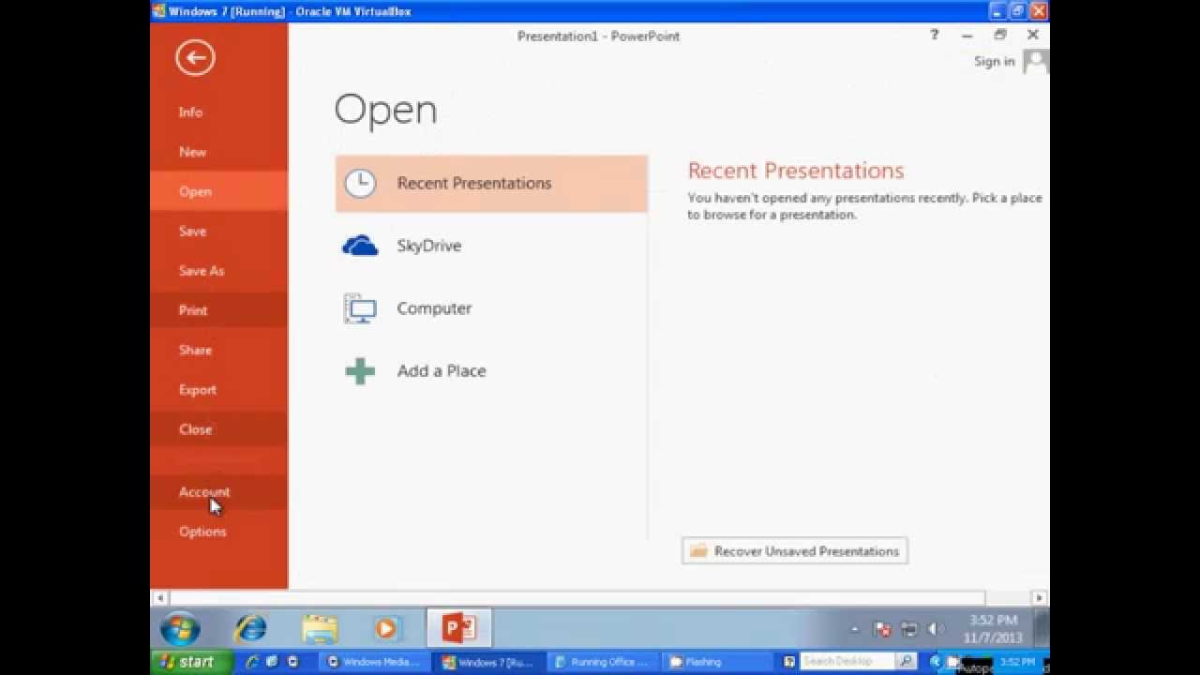
Task: Select the Recent Presentations clock icon
Action: click(x=360, y=183)
